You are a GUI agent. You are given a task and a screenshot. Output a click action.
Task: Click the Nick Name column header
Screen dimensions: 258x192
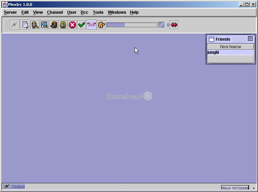point(230,47)
